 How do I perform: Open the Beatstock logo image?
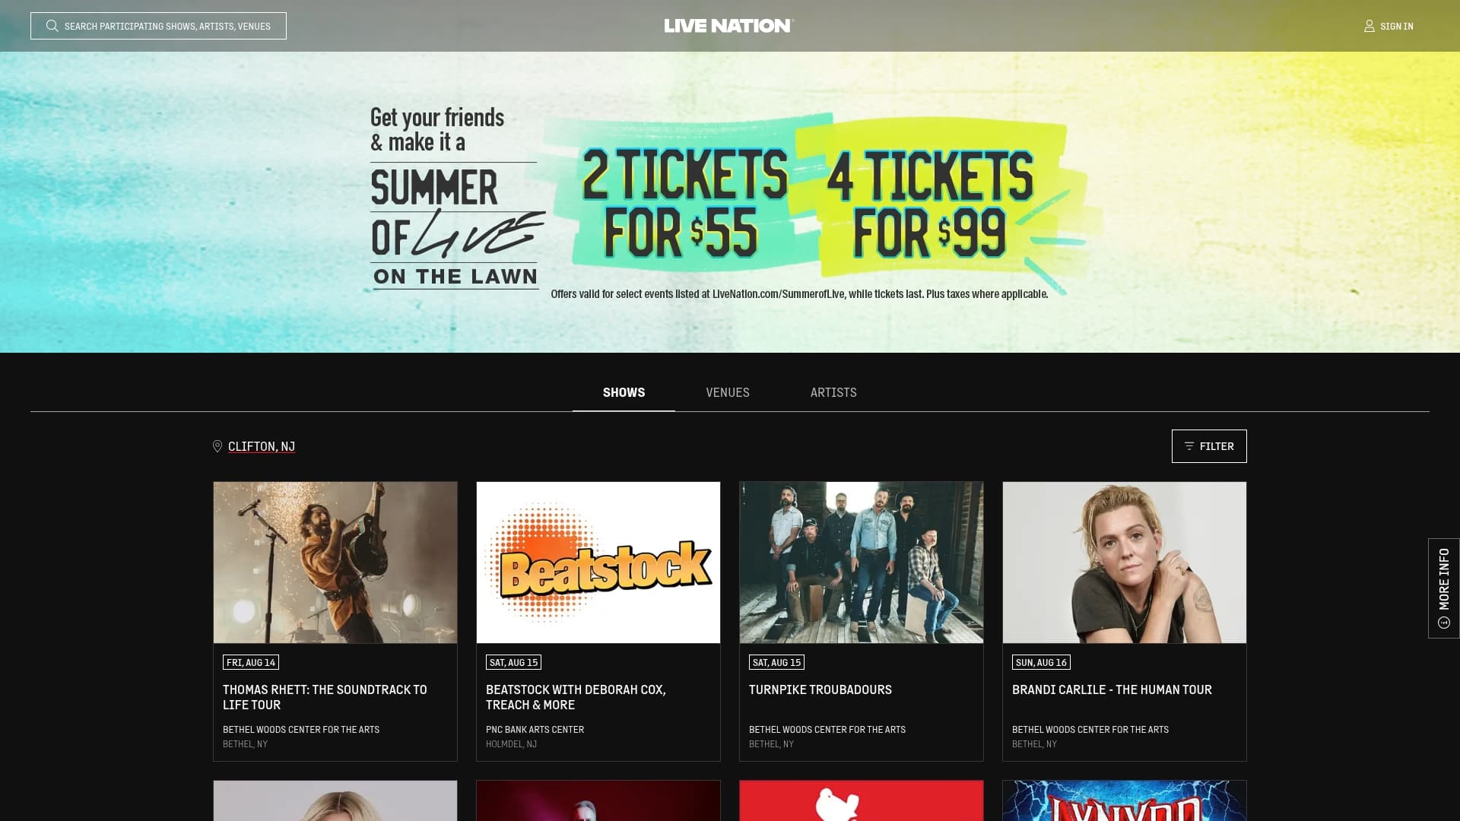pos(598,563)
